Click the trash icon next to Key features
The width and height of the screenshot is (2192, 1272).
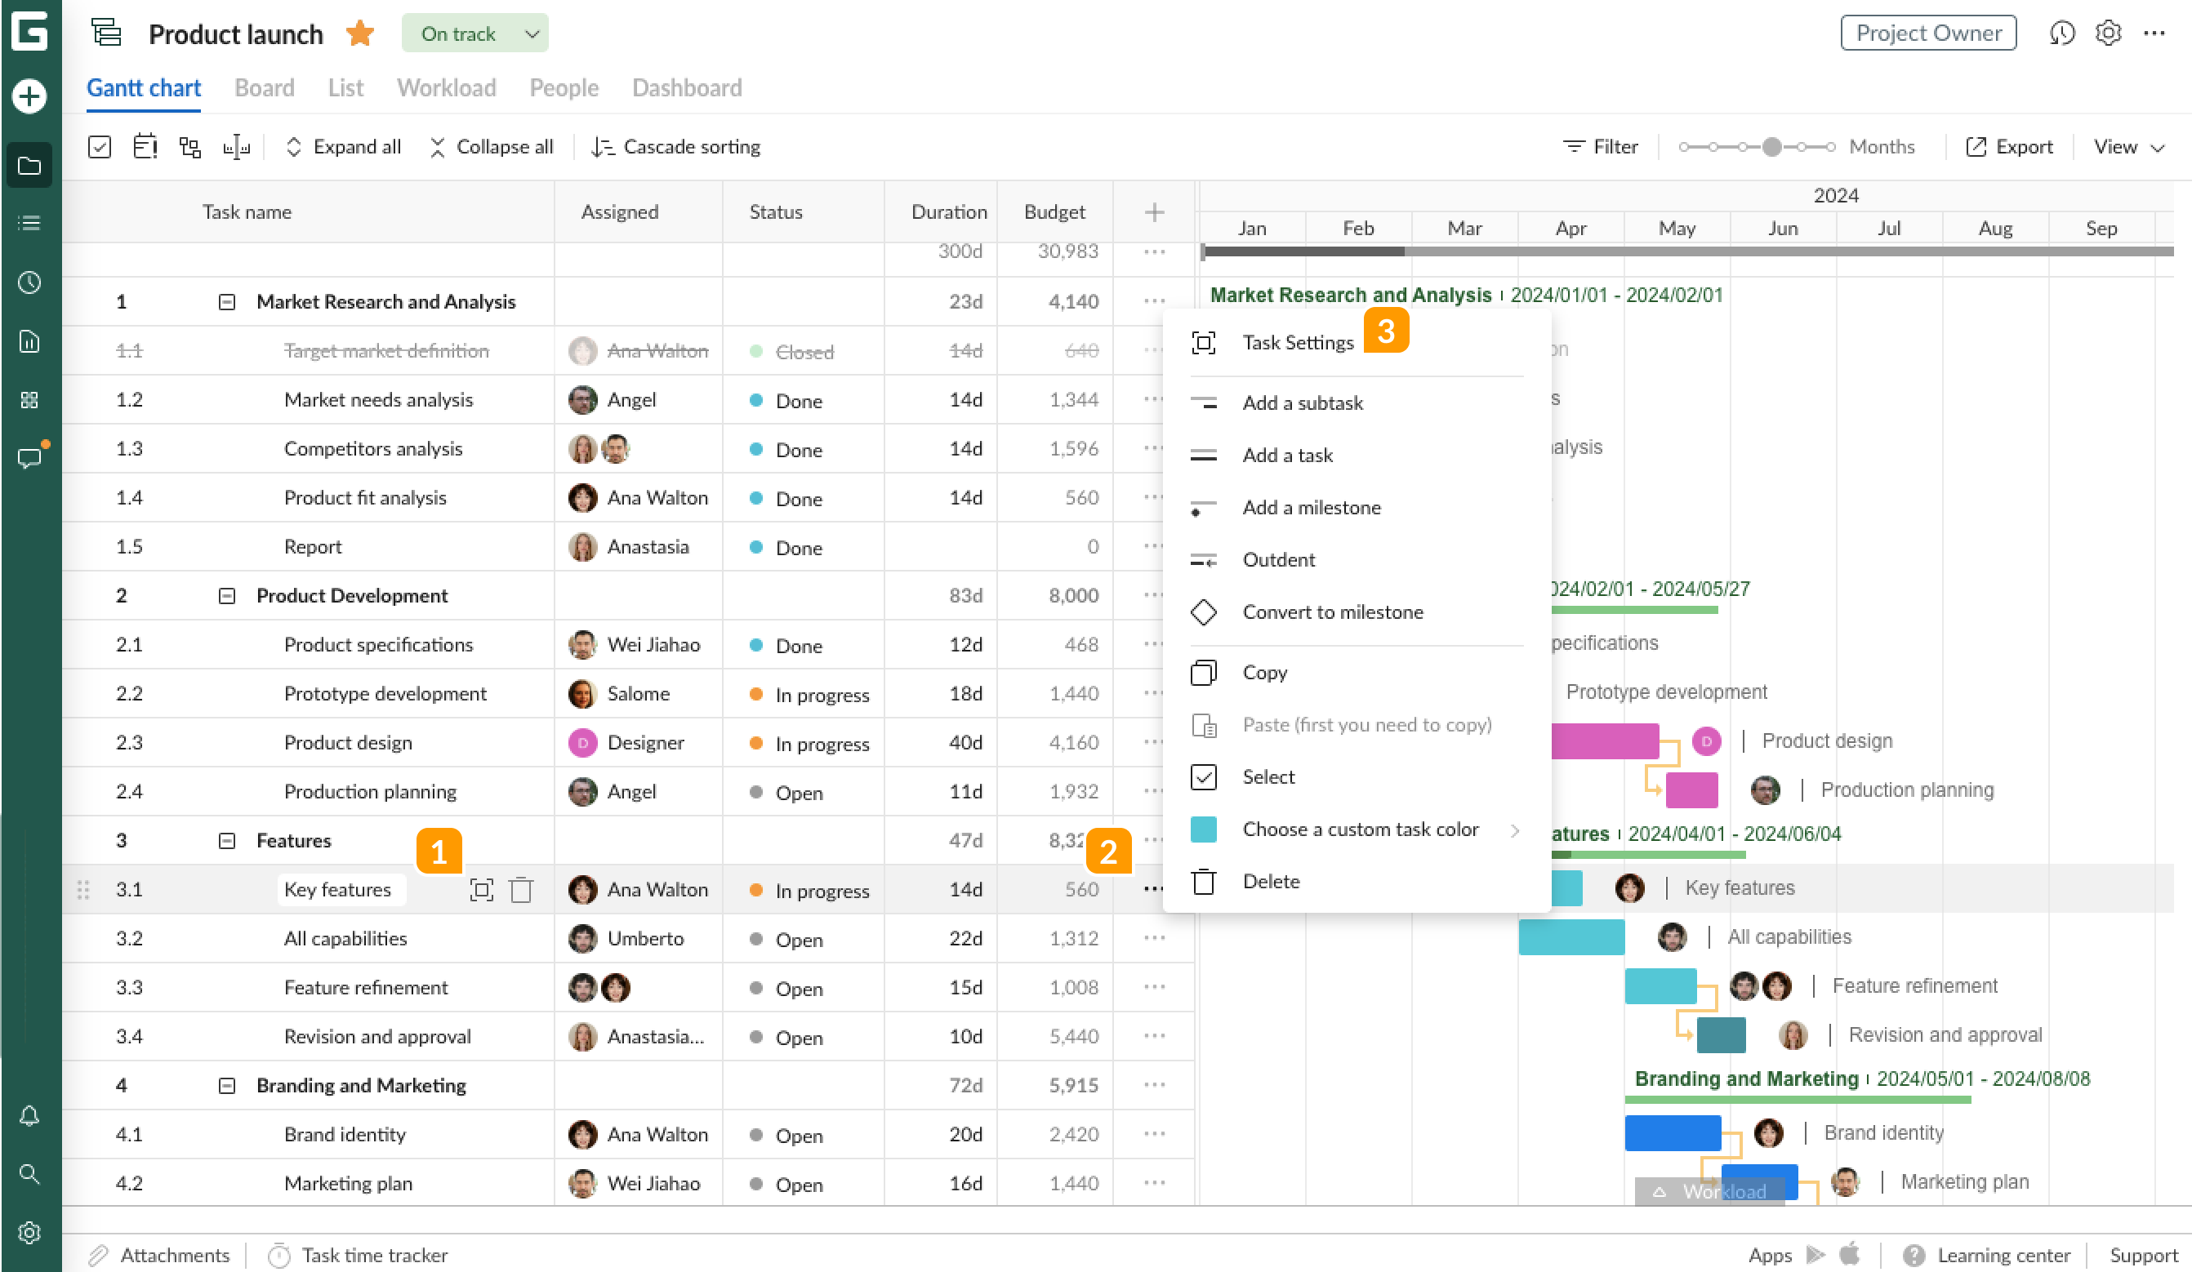click(x=521, y=889)
